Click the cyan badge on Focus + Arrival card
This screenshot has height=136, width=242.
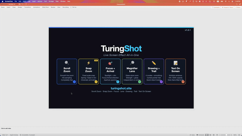[x=118, y=82]
